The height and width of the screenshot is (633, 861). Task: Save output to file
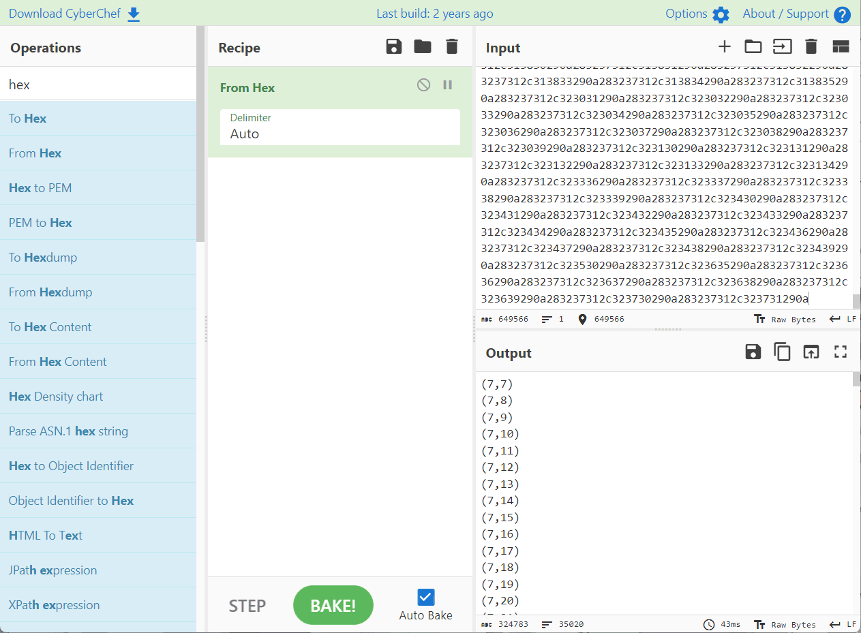click(x=753, y=352)
